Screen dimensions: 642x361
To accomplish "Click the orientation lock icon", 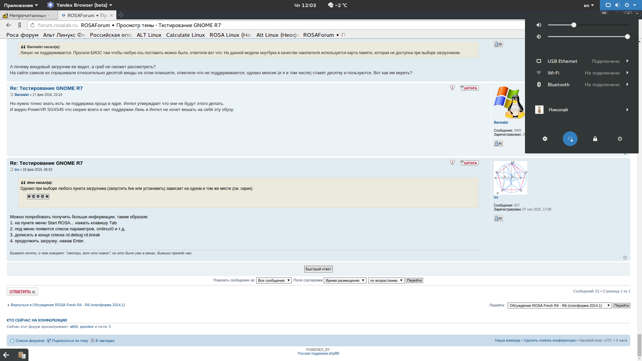I will 570,139.
